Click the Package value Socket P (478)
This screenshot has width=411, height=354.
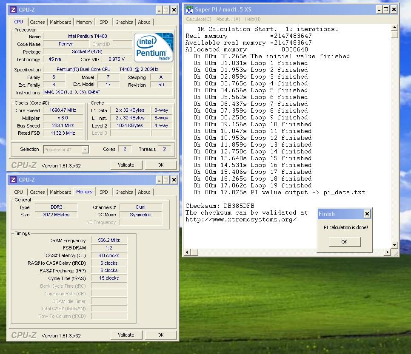coord(87,51)
